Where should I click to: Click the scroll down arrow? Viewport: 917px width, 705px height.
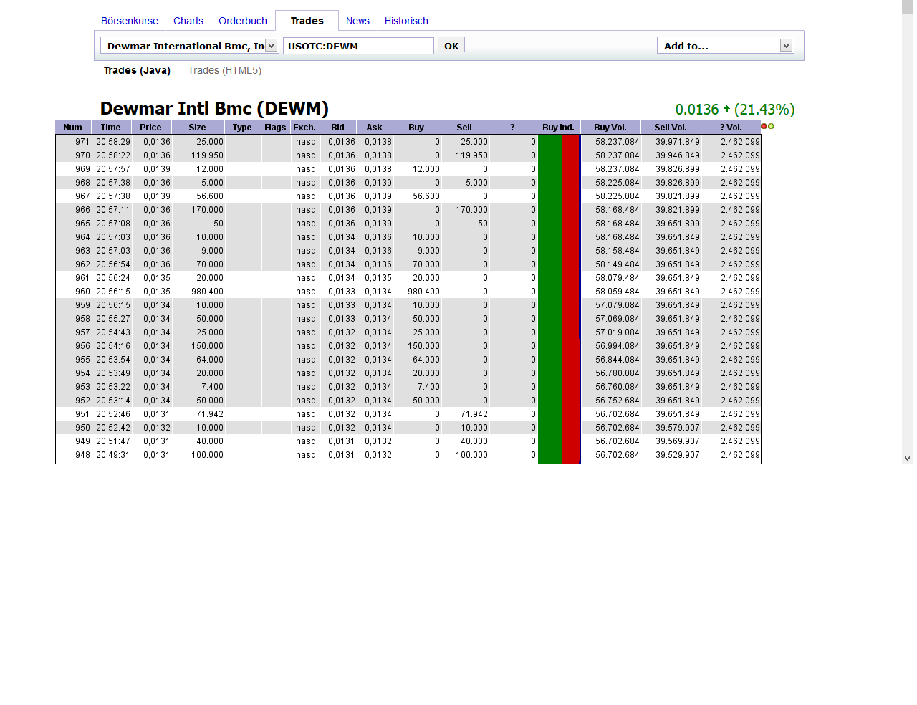907,459
